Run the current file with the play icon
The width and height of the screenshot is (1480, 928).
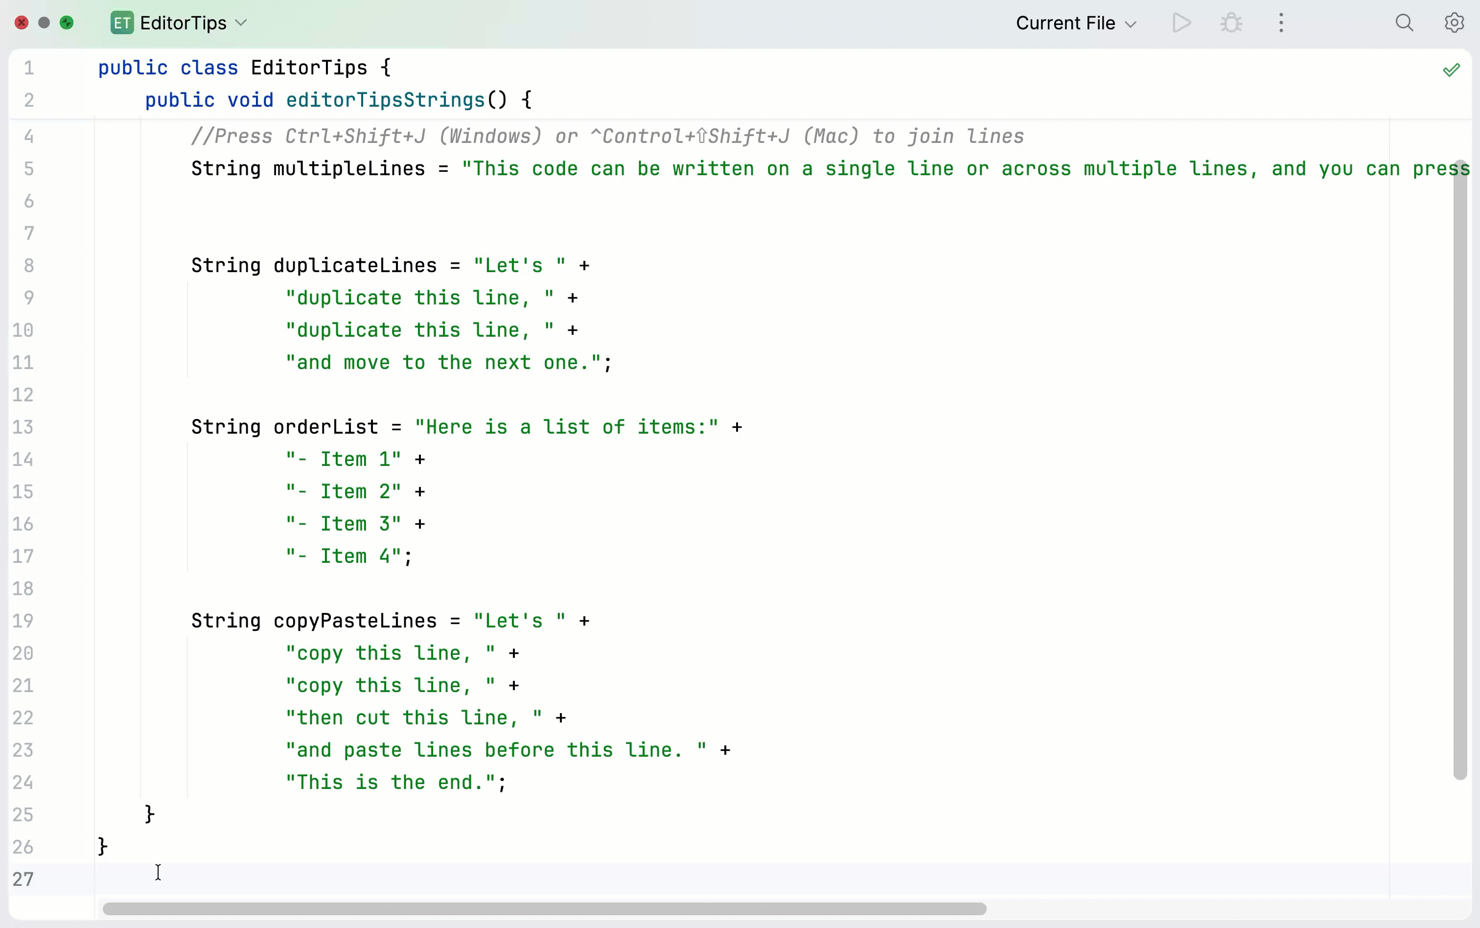pyautogui.click(x=1181, y=23)
